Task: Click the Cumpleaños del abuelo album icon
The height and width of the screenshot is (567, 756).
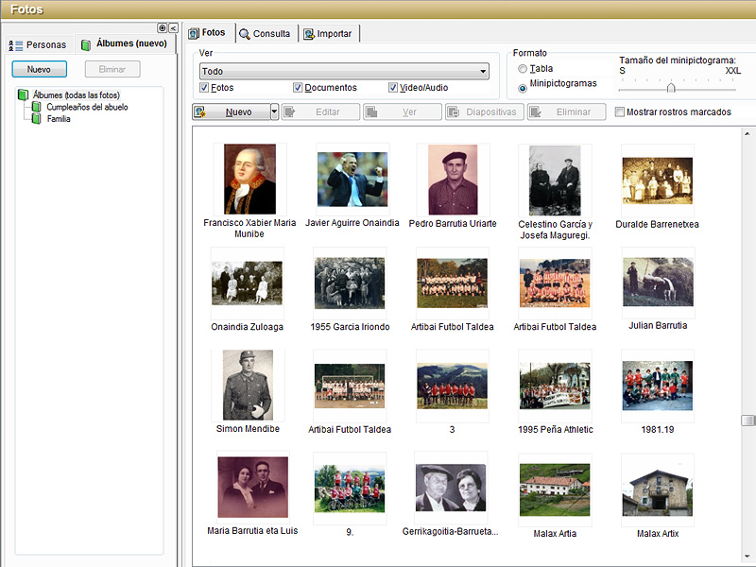Action: pyautogui.click(x=36, y=107)
